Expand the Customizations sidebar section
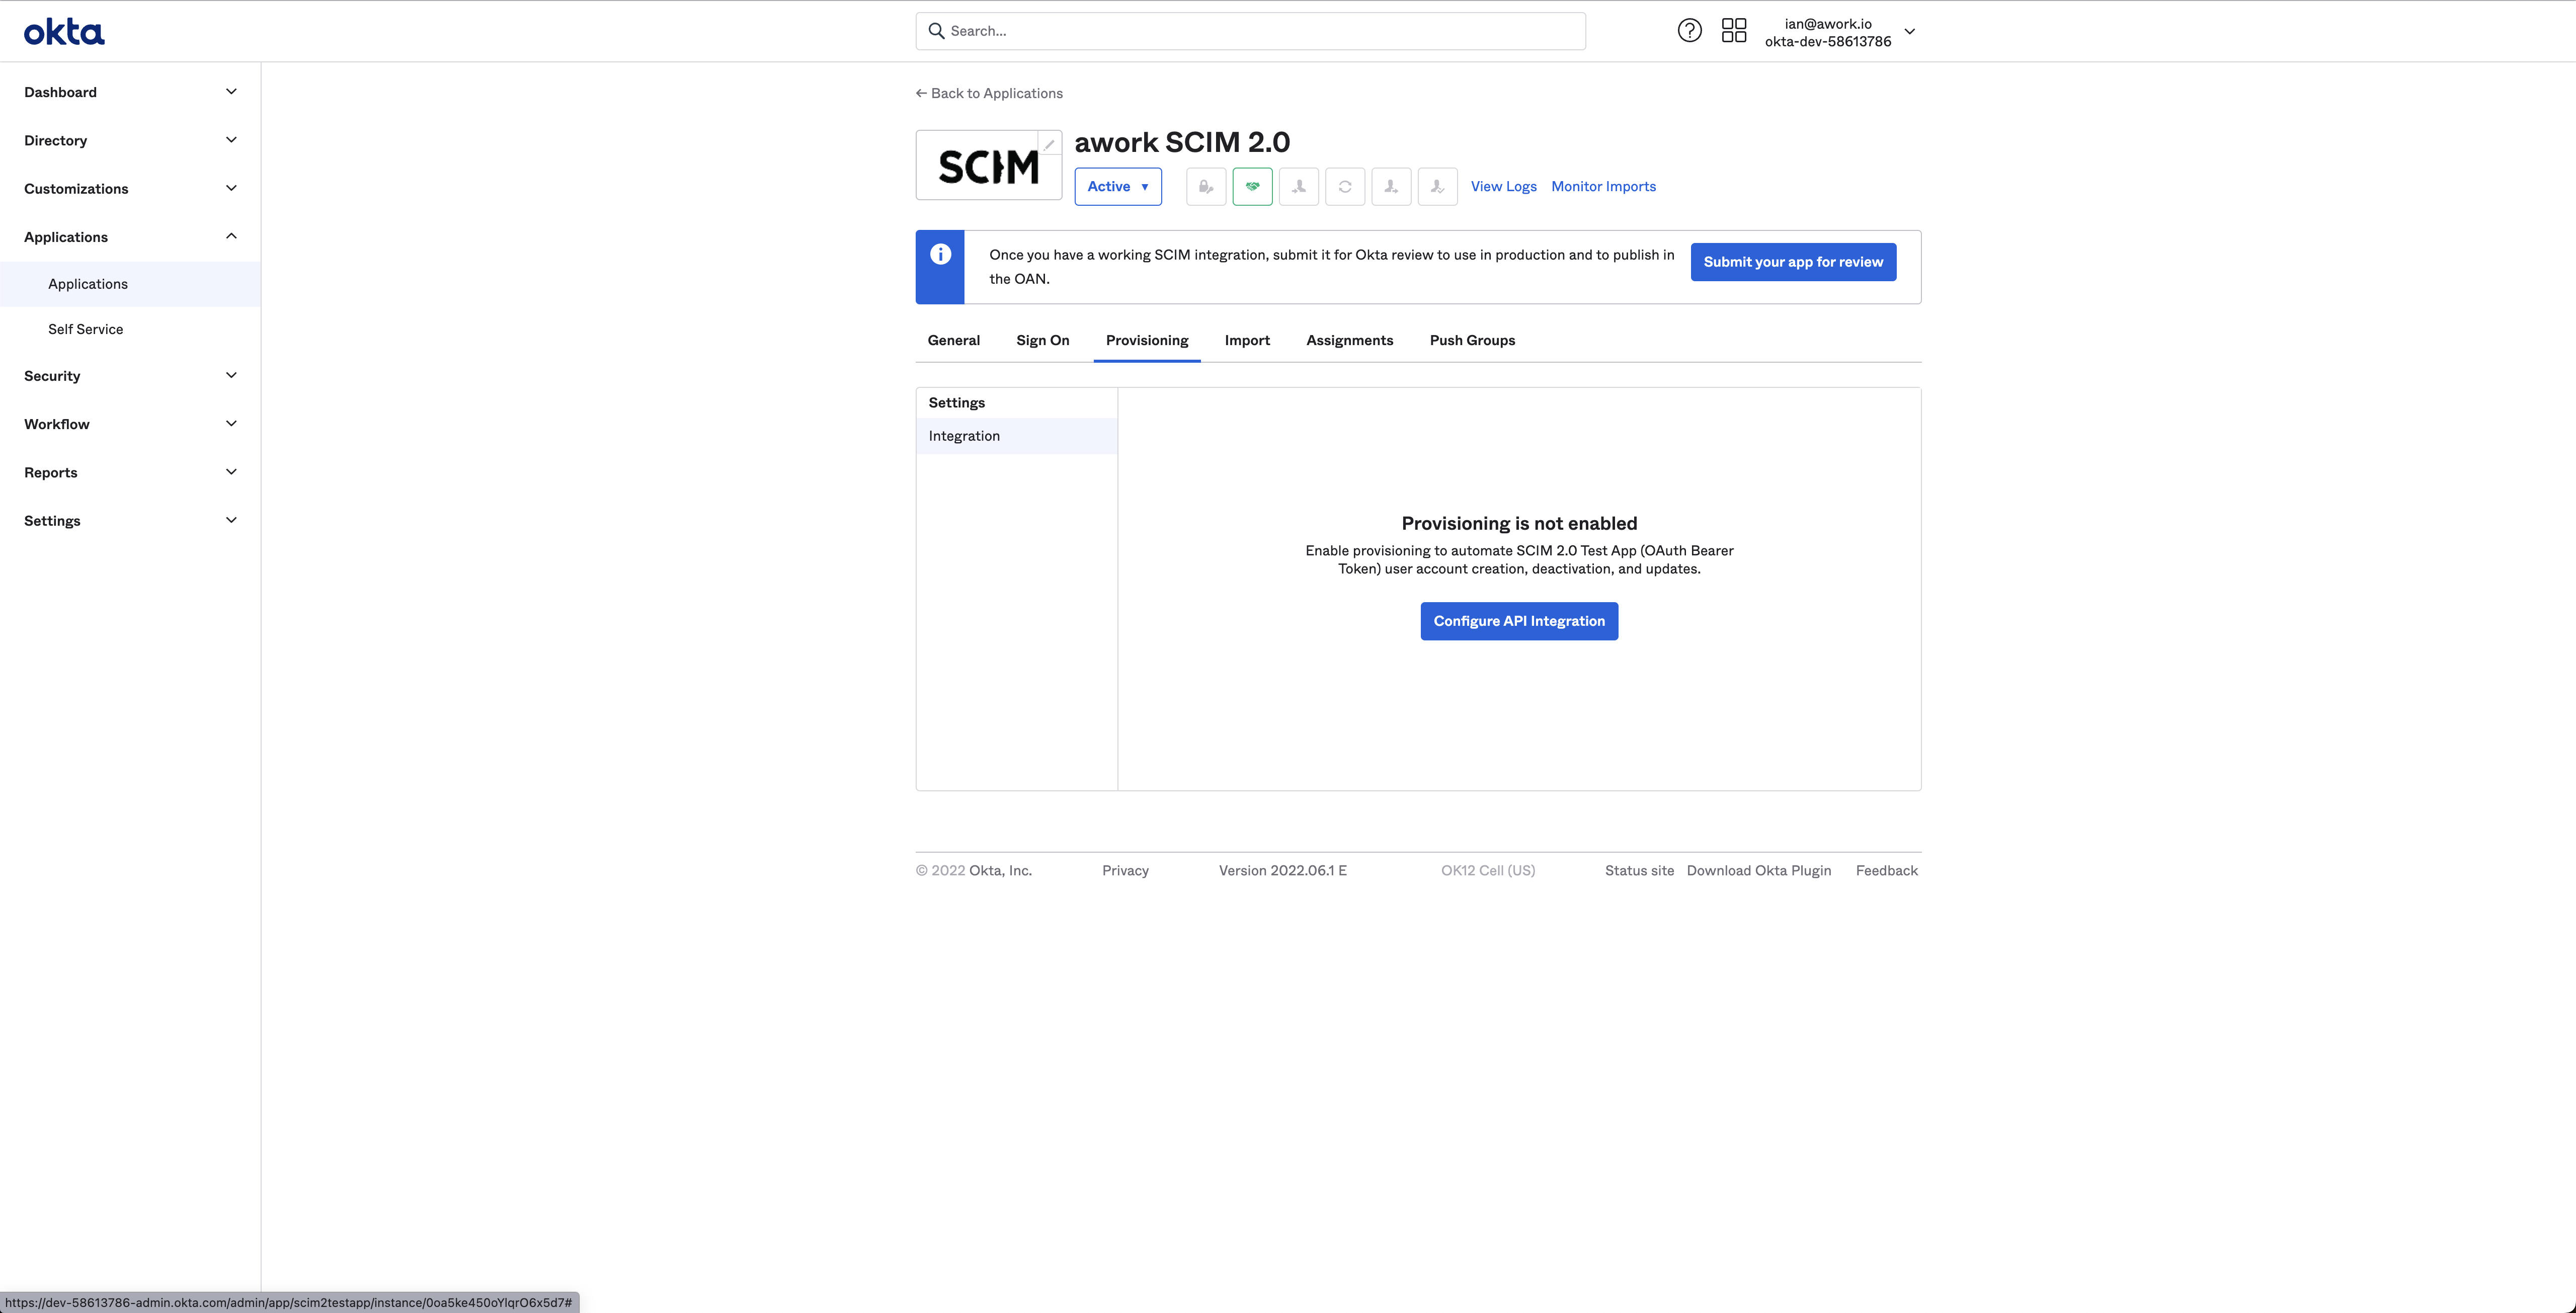 [x=130, y=189]
